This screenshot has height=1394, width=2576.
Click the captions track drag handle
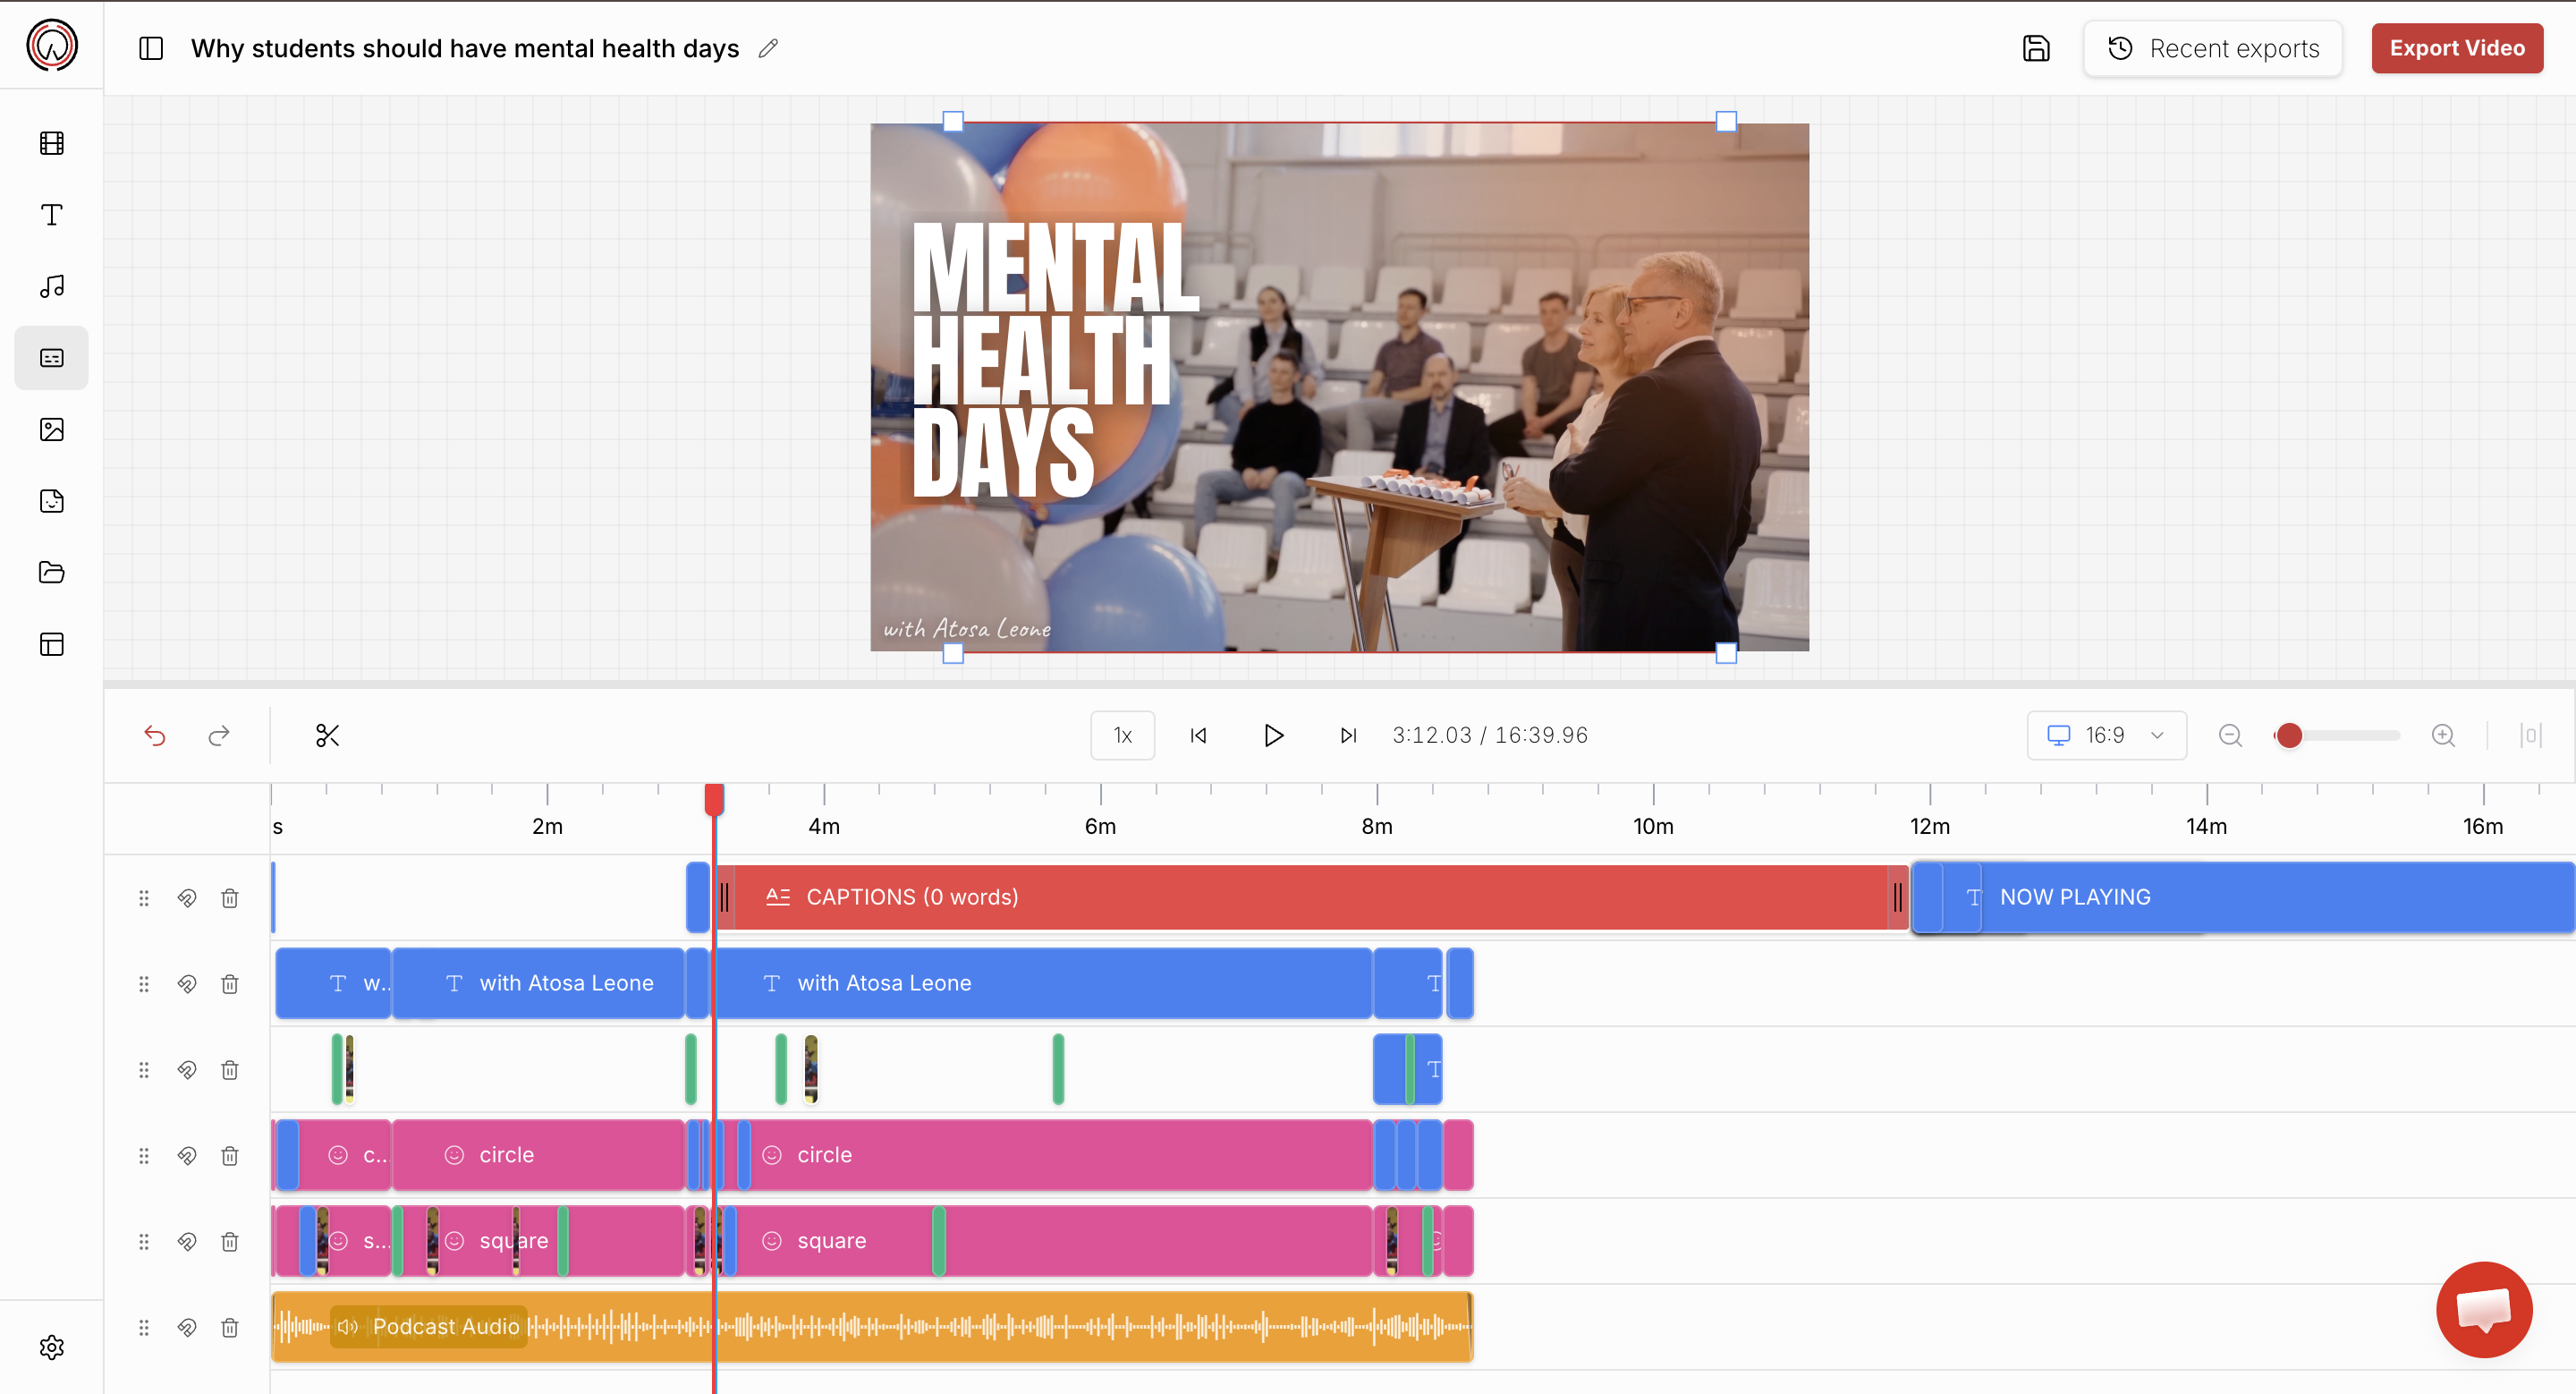[144, 898]
